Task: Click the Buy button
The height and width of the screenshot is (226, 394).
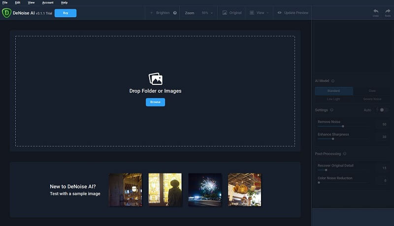Action: point(66,13)
